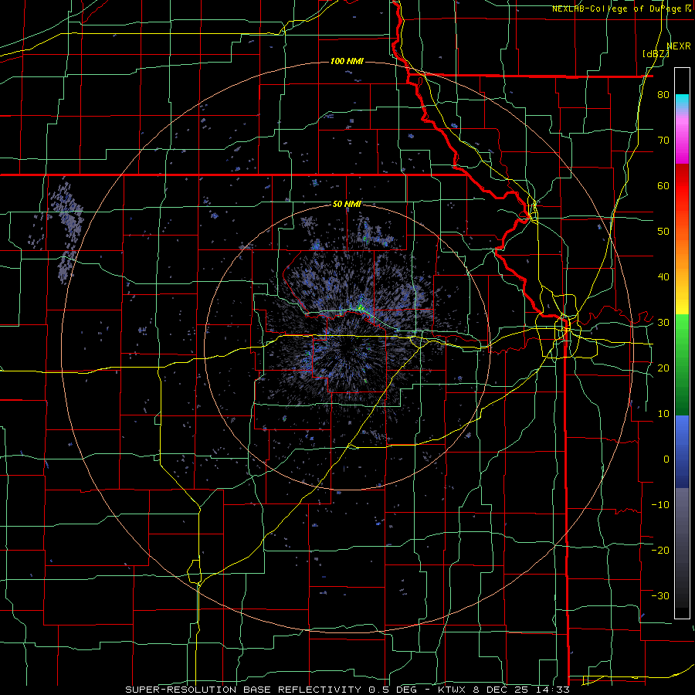Screen dimensions: 695x695
Task: Click the 70 value on the dBZ scale
Action: click(x=663, y=141)
